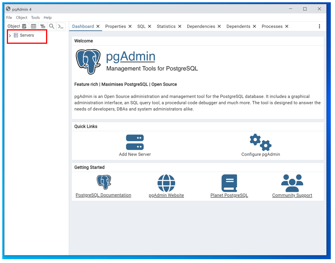335x263 pixels.
Task: Open the View Data table icon
Action: tap(33, 26)
